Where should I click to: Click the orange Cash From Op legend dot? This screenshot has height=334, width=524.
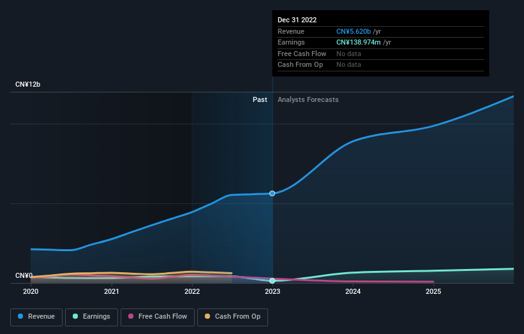click(x=207, y=316)
